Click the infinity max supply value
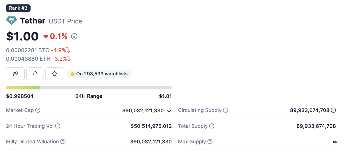This screenshot has width=346, height=156. (x=335, y=142)
